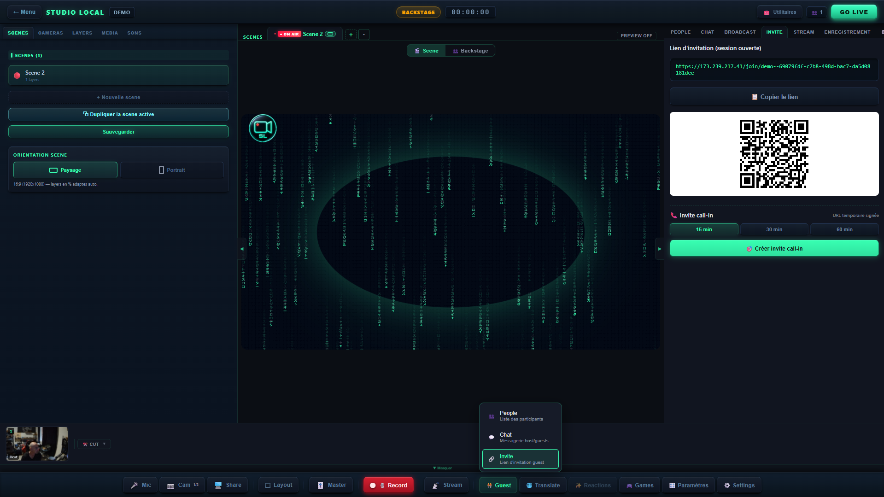Image resolution: width=884 pixels, height=497 pixels.
Task: Start screen Share from bottom toolbar
Action: click(x=228, y=485)
